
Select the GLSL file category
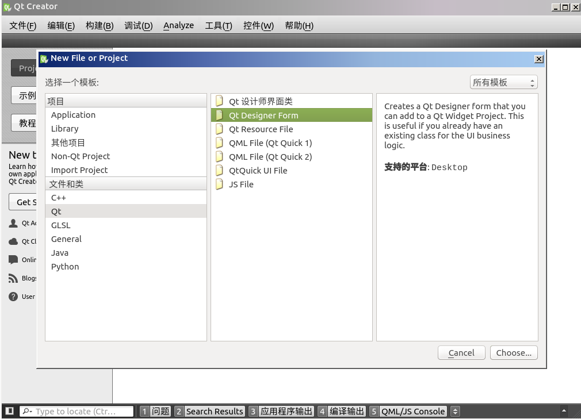[x=126, y=225]
